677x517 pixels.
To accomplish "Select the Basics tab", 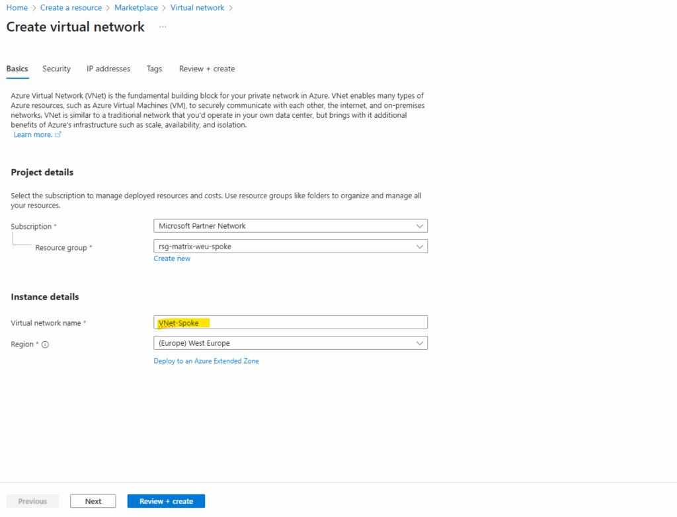I will click(x=17, y=69).
